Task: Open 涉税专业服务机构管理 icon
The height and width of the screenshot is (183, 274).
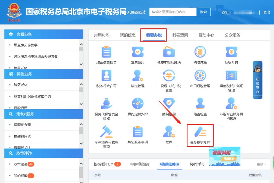Action: pyautogui.click(x=231, y=104)
